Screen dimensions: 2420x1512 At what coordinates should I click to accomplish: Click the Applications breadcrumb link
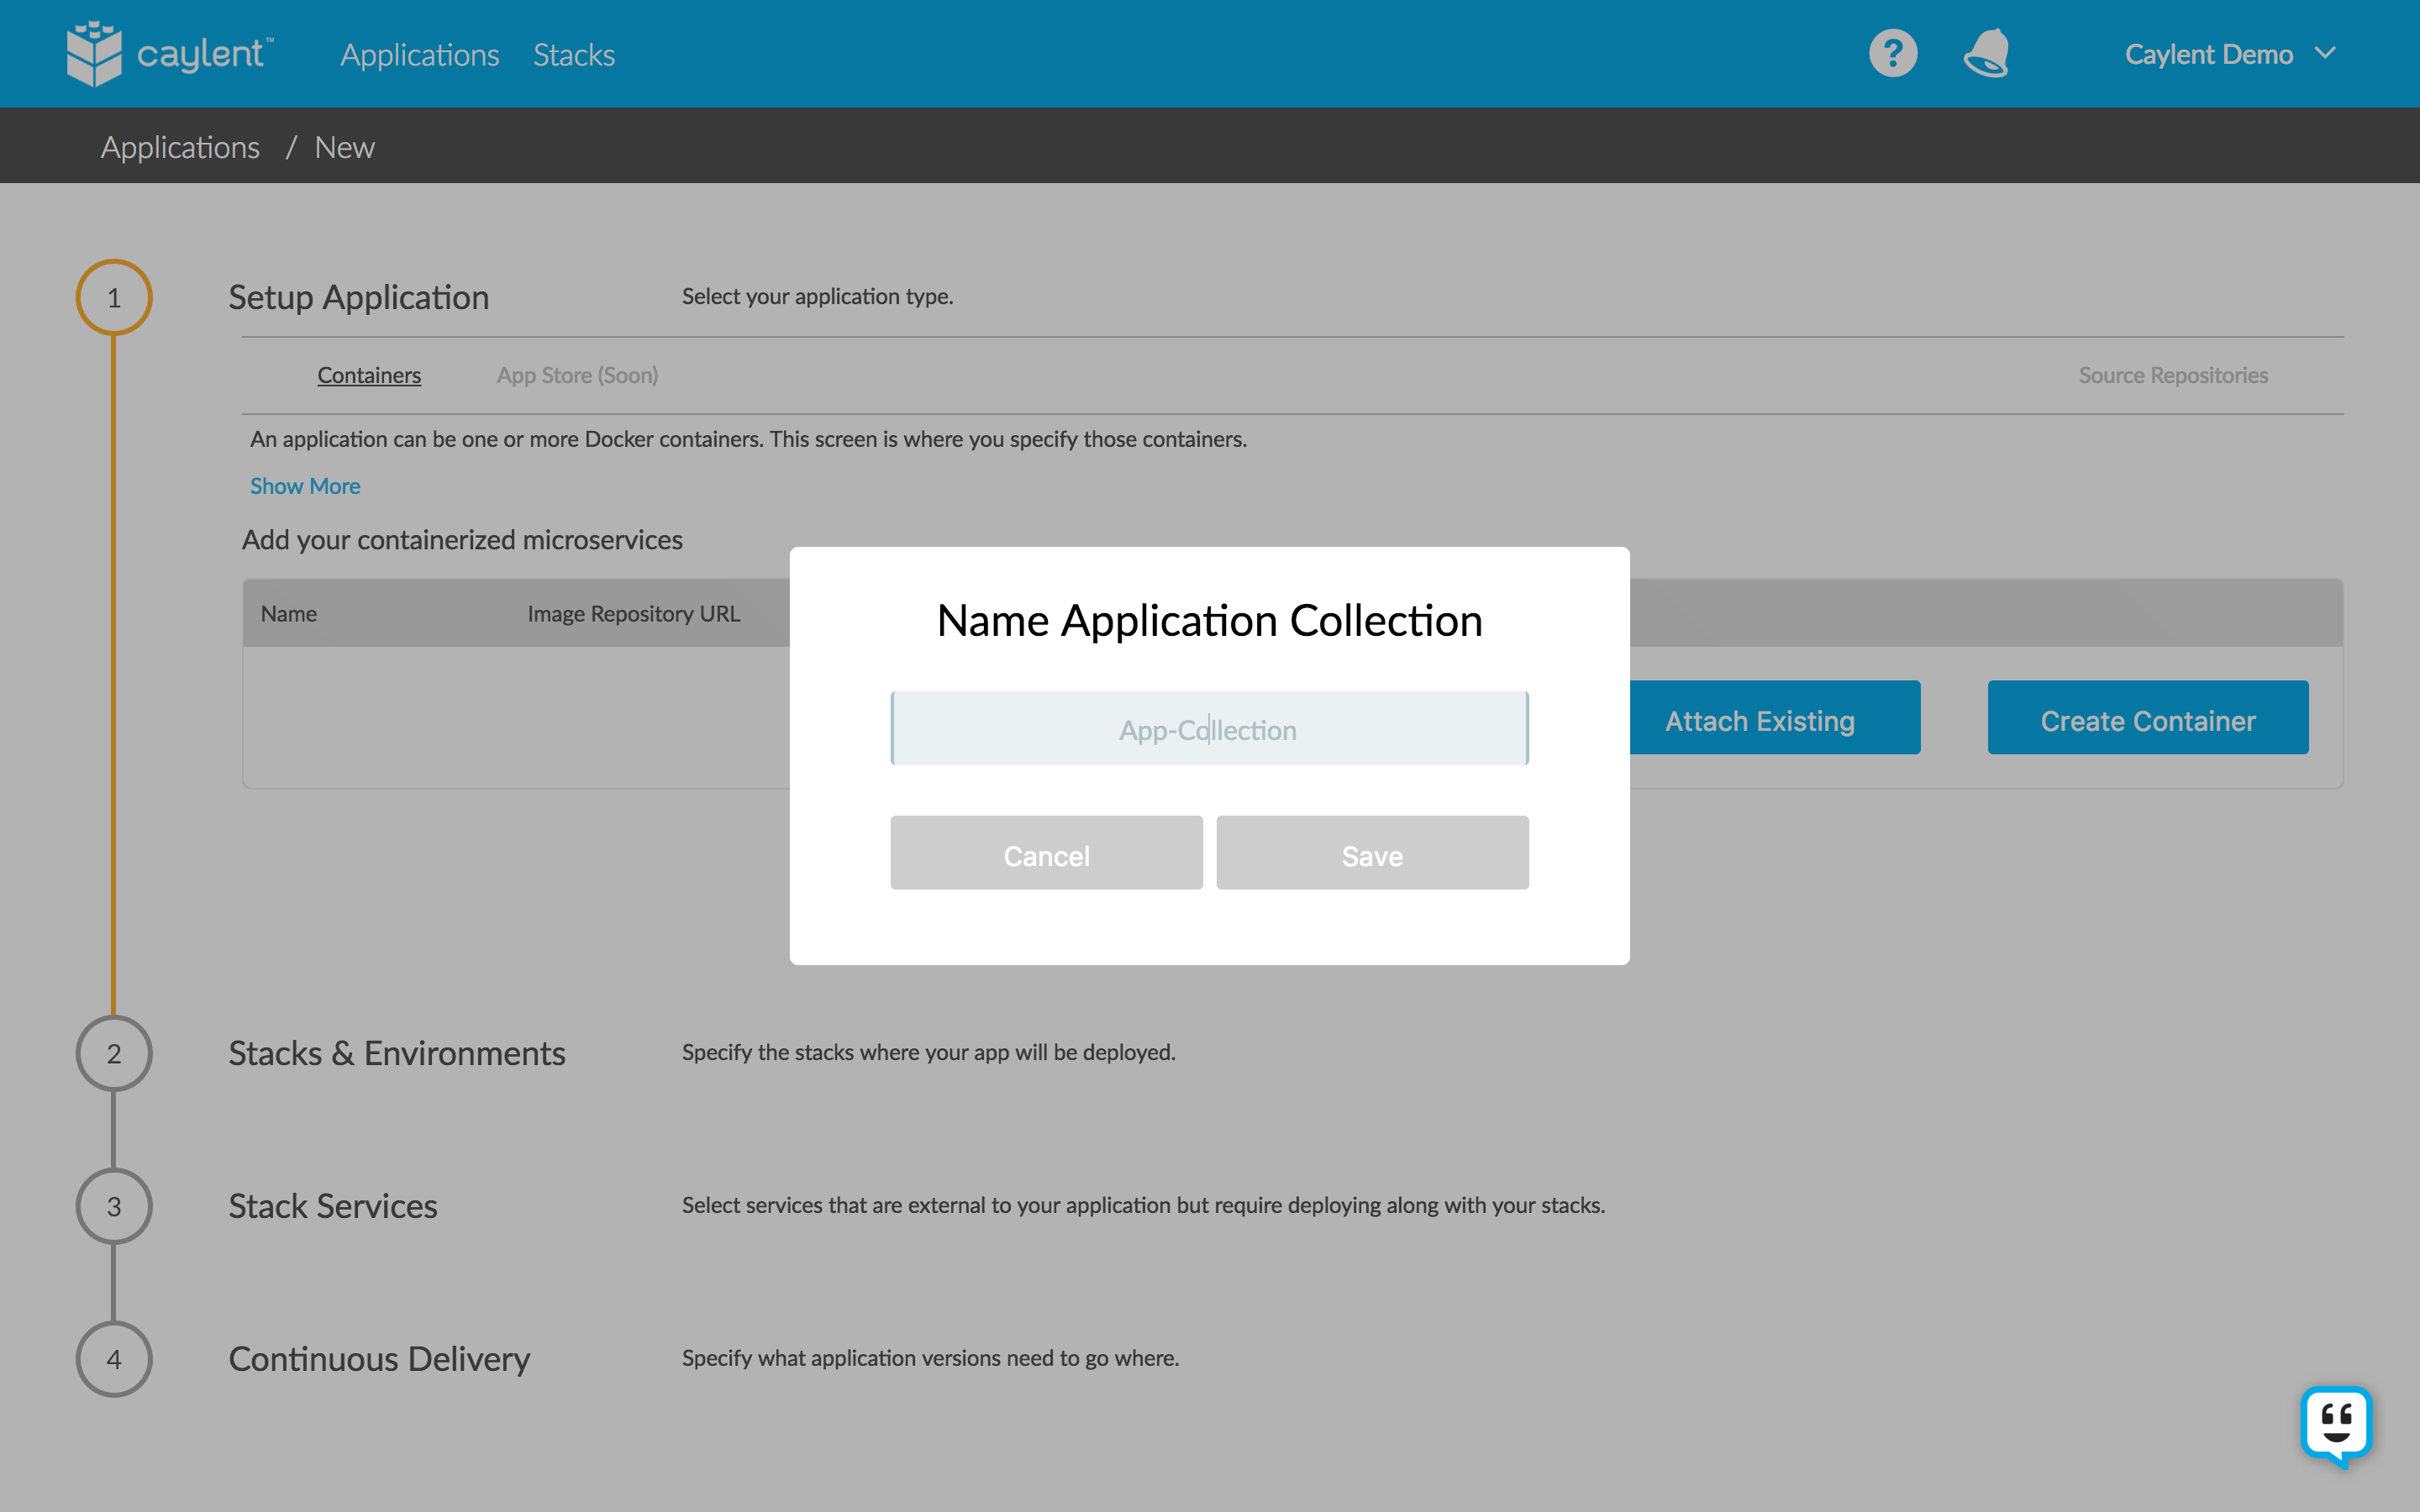click(180, 147)
